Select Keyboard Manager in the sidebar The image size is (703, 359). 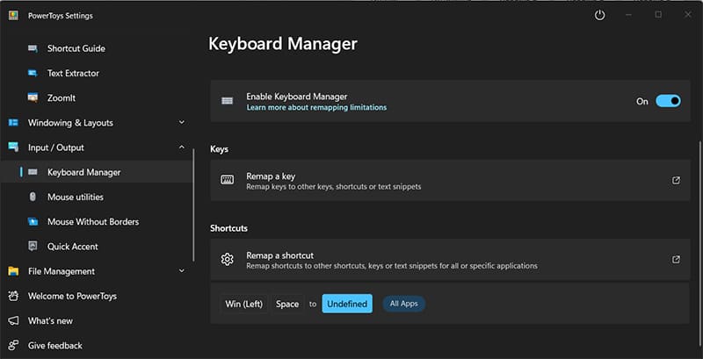click(83, 172)
